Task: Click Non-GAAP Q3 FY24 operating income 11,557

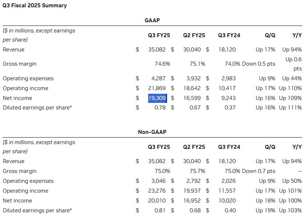Action: click(227, 191)
